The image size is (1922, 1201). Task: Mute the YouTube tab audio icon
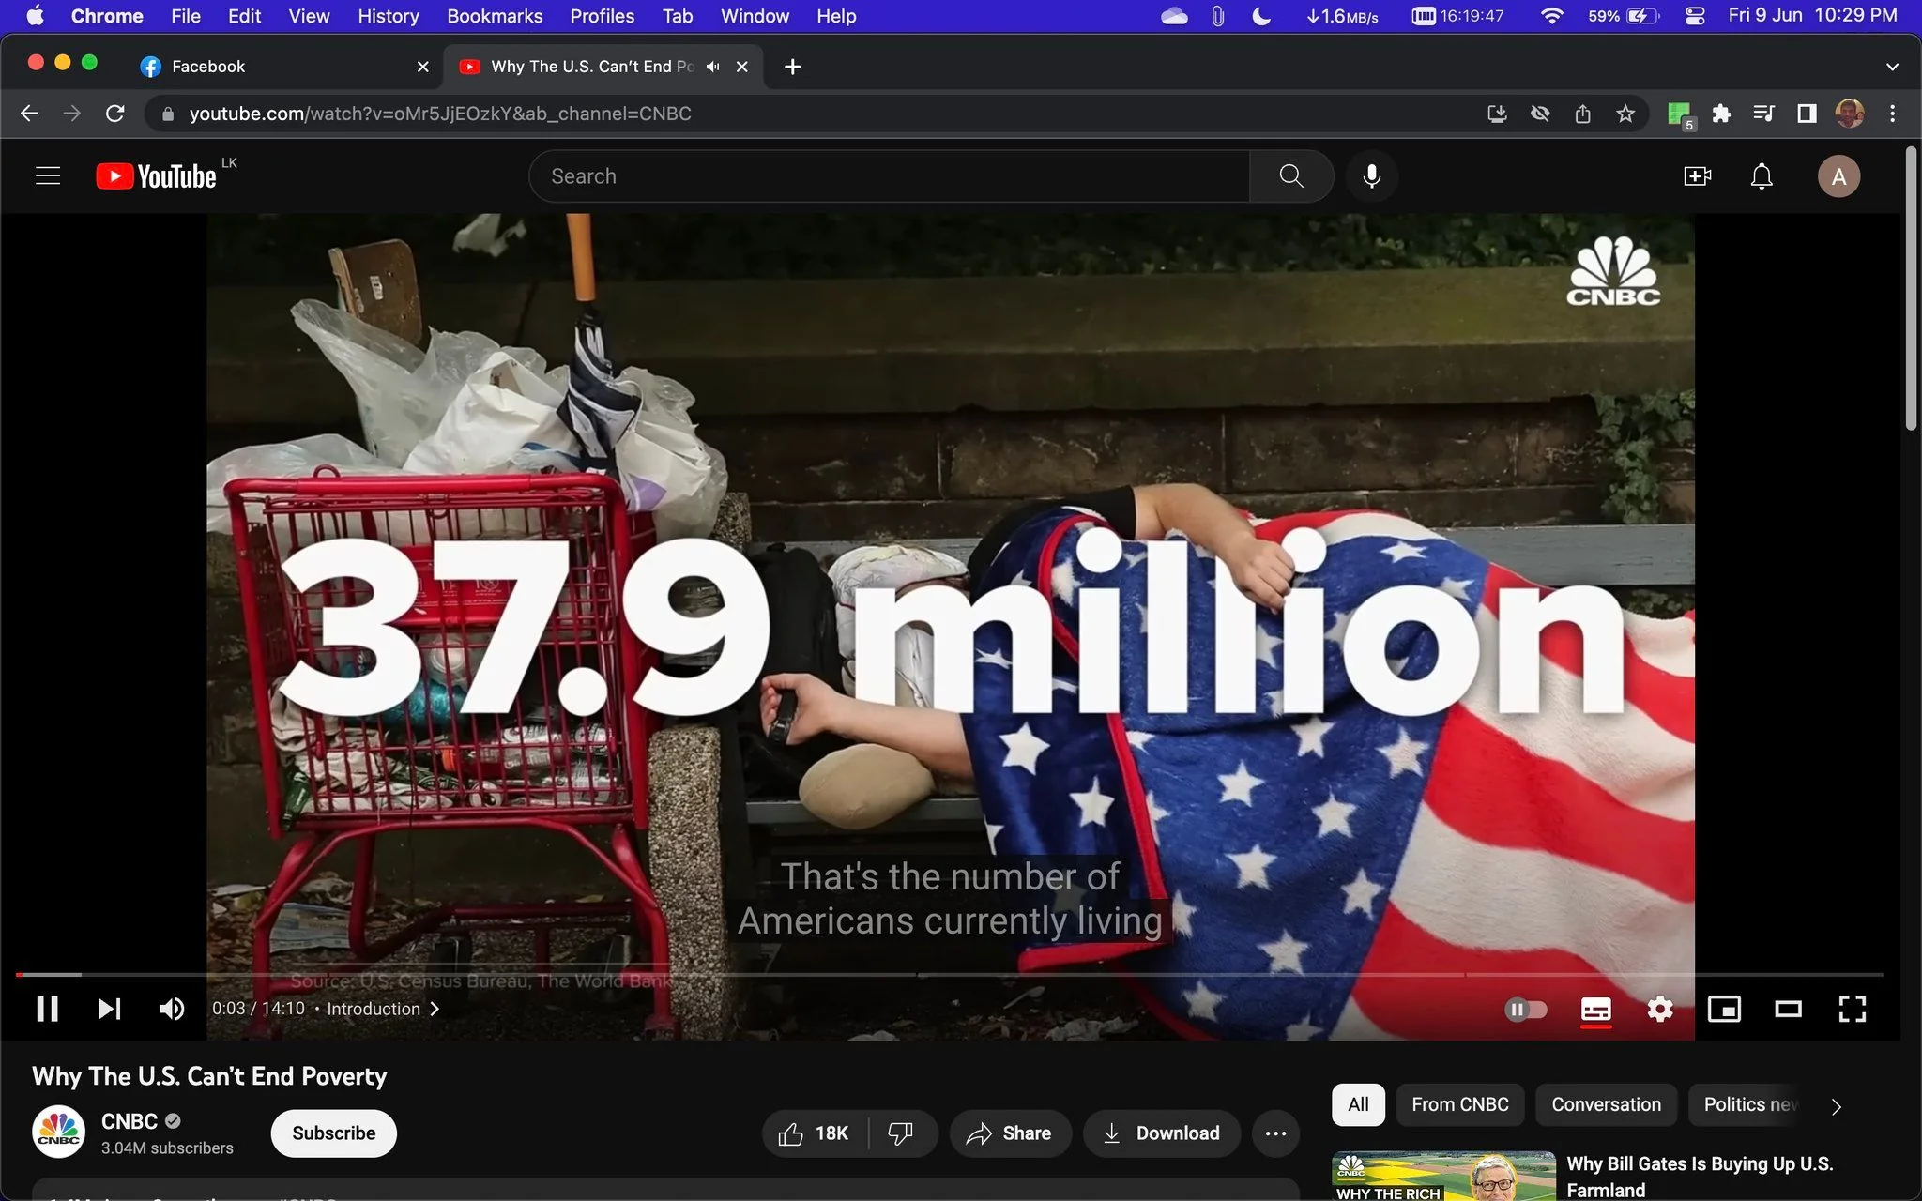pos(713,67)
